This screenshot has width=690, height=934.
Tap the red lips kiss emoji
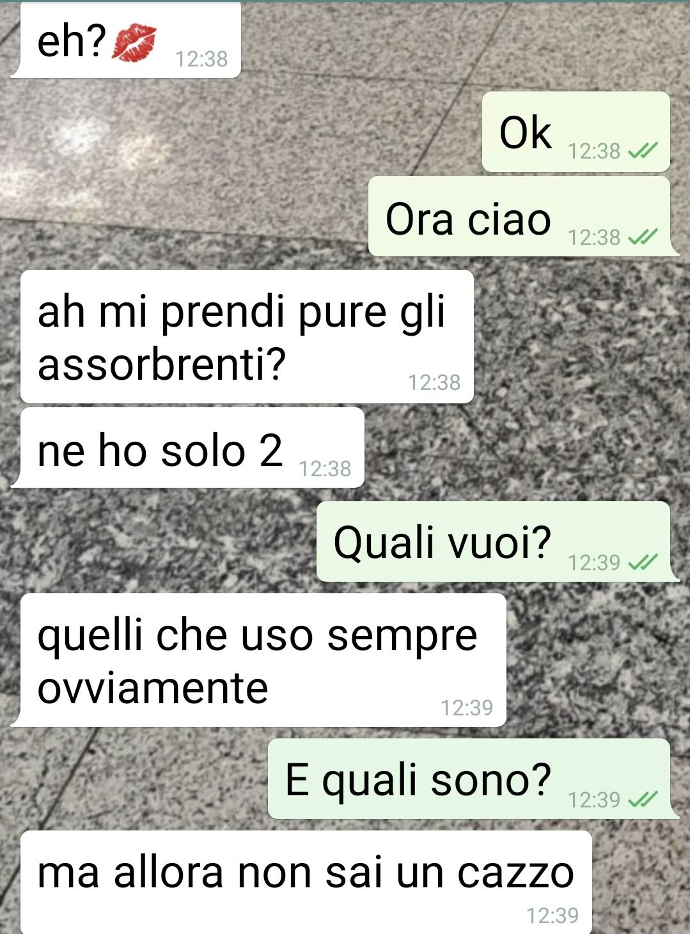134,43
